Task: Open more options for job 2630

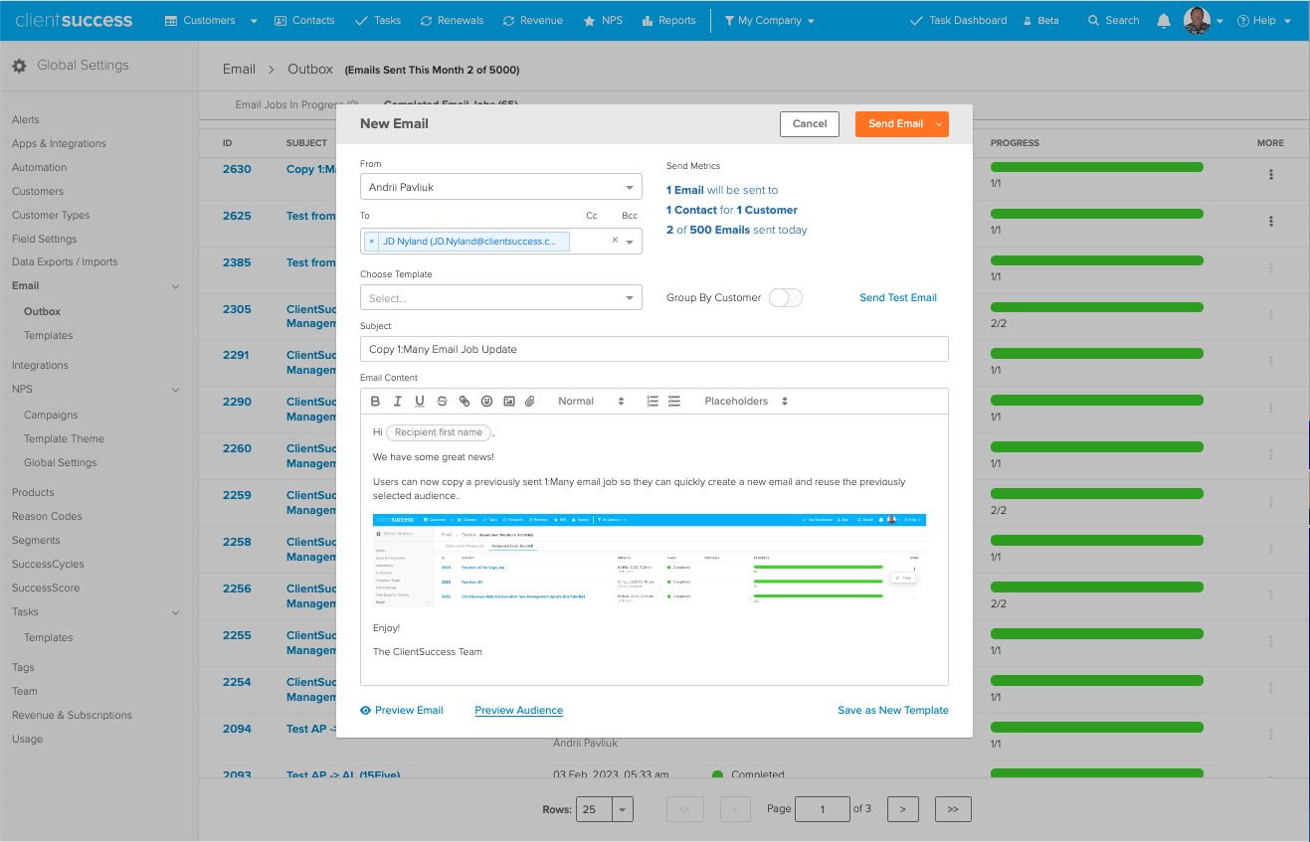Action: pos(1271,175)
